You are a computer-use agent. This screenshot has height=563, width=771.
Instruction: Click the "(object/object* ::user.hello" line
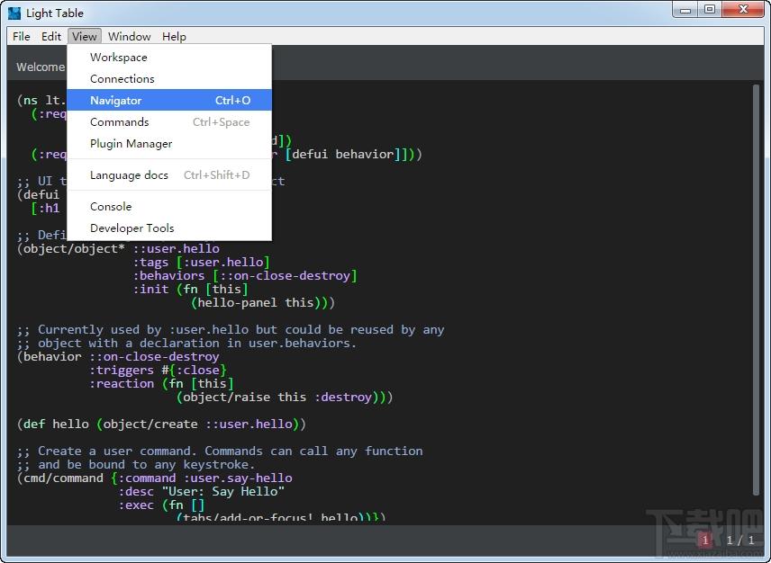click(x=118, y=248)
